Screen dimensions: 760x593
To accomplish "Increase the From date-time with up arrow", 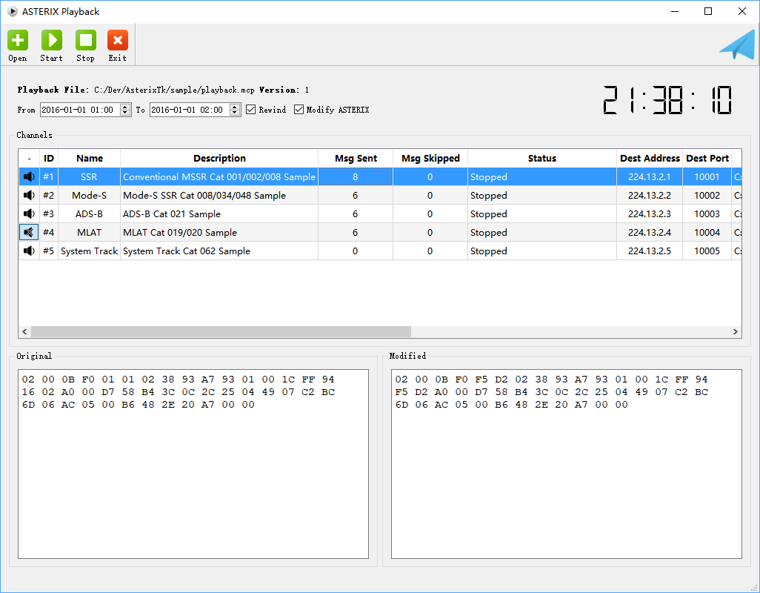I will pos(125,107).
